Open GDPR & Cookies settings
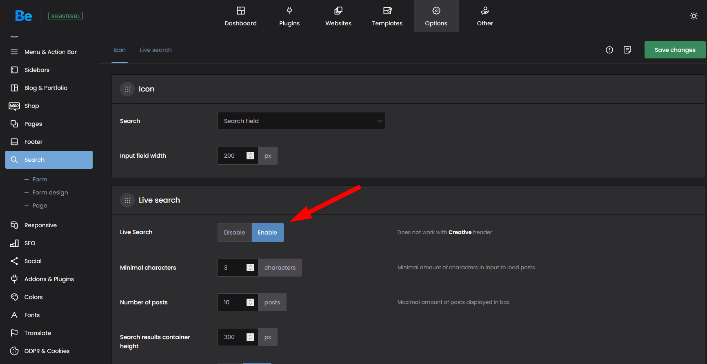This screenshot has width=707, height=364. pyautogui.click(x=49, y=351)
